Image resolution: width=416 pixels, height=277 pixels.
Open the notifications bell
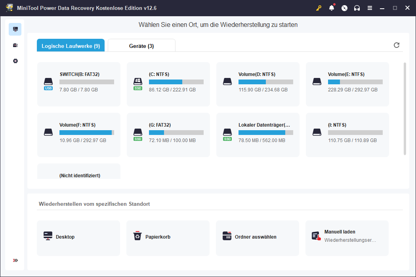(332, 8)
